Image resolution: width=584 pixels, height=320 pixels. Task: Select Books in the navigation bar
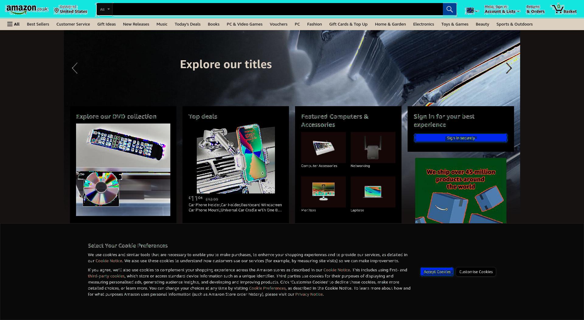(x=214, y=24)
